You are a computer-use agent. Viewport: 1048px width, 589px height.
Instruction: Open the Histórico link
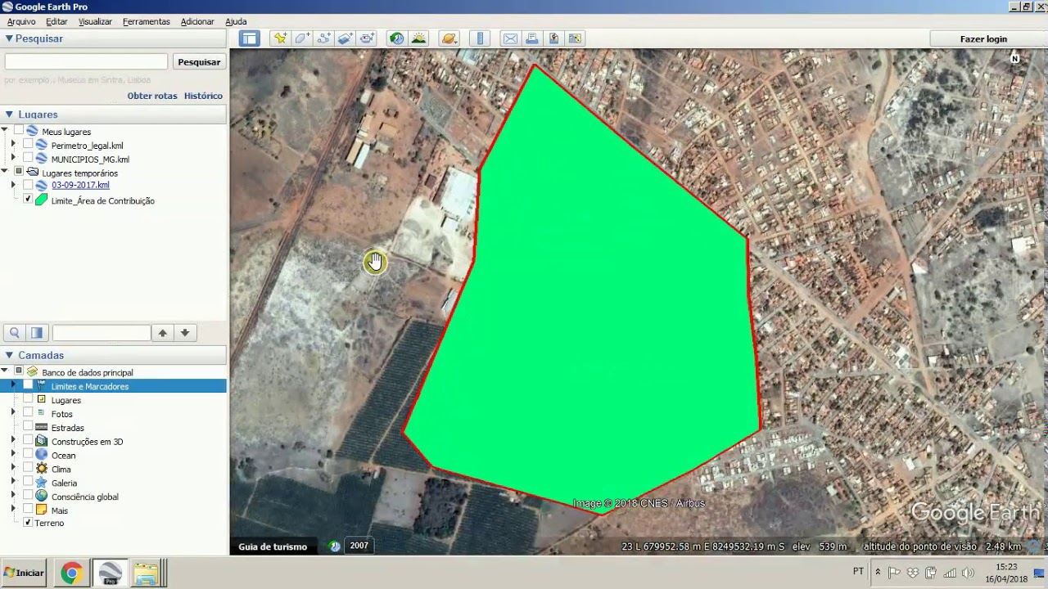pyautogui.click(x=203, y=96)
